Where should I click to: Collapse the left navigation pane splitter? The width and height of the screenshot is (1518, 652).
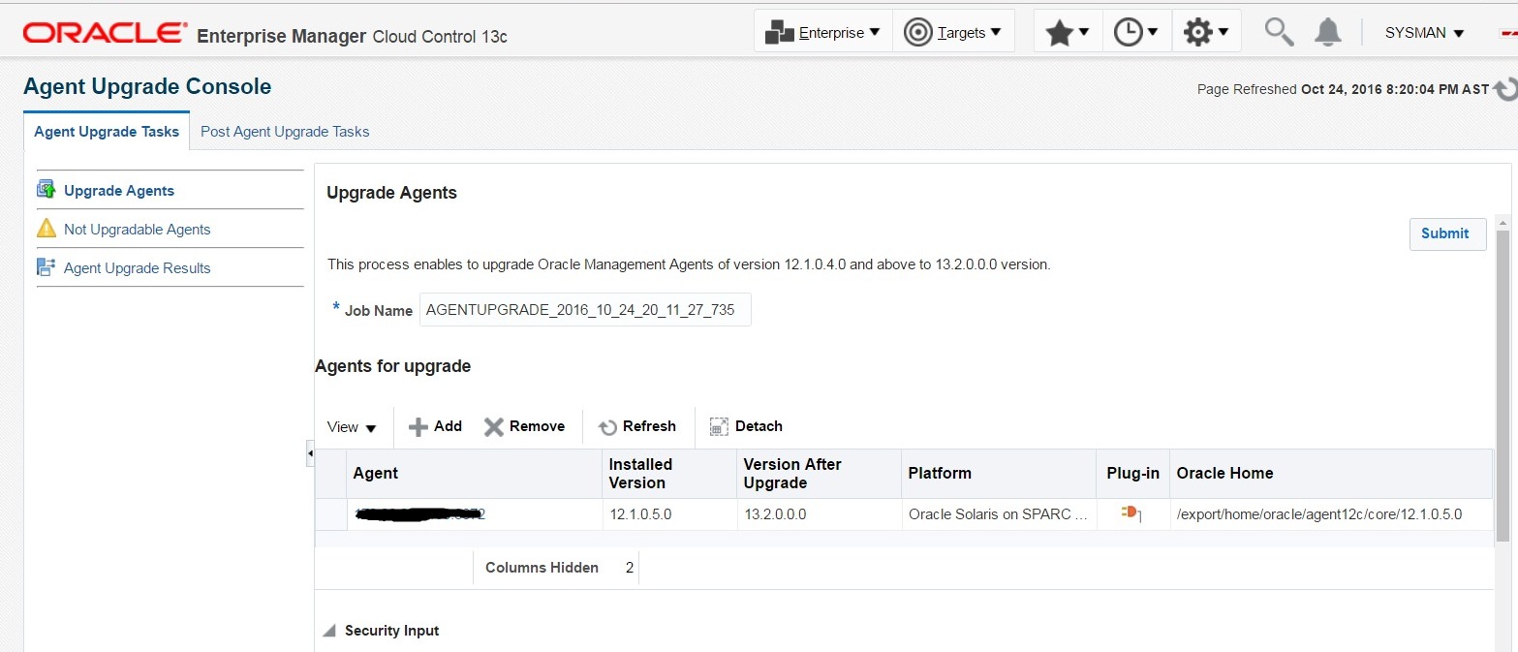pyautogui.click(x=310, y=452)
